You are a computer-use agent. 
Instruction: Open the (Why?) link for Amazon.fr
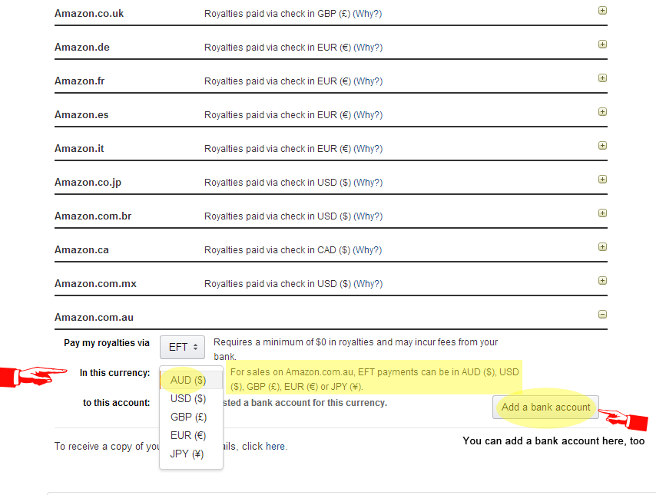point(368,81)
